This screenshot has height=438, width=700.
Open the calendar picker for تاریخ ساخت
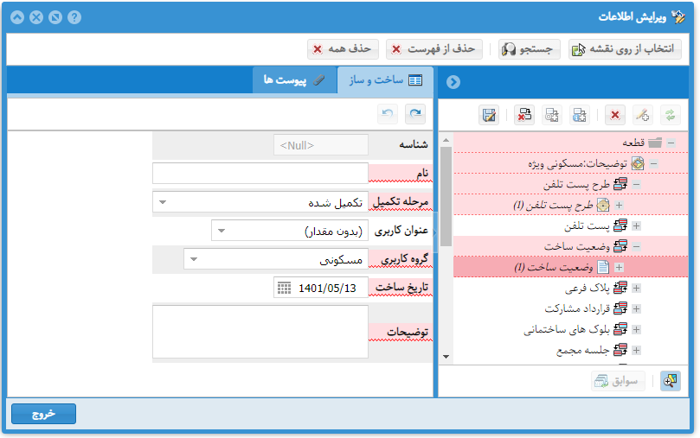(x=284, y=288)
